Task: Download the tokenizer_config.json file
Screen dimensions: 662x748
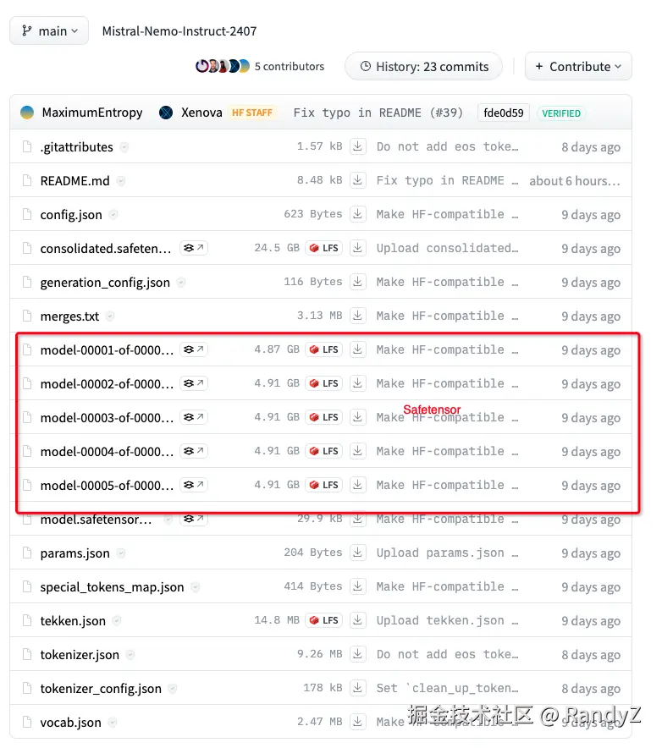Action: pyautogui.click(x=357, y=689)
